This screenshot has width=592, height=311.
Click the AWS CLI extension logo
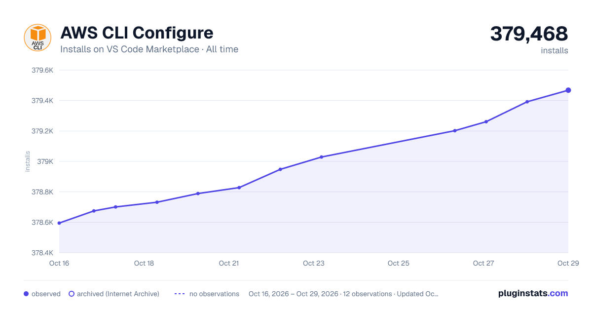pos(37,38)
